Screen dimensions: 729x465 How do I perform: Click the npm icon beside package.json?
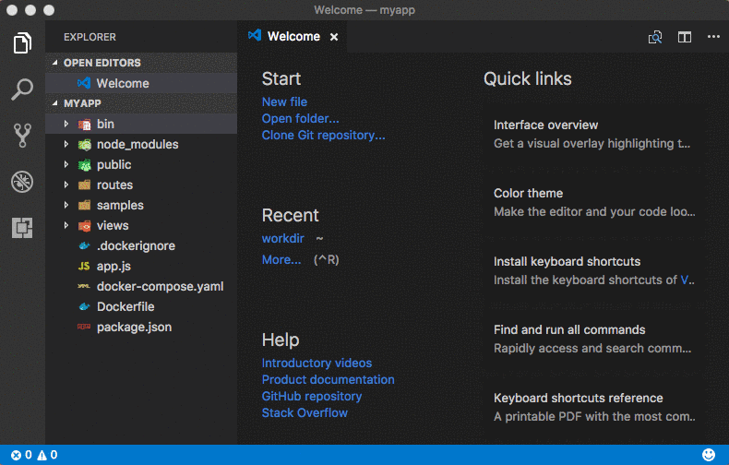click(x=84, y=327)
